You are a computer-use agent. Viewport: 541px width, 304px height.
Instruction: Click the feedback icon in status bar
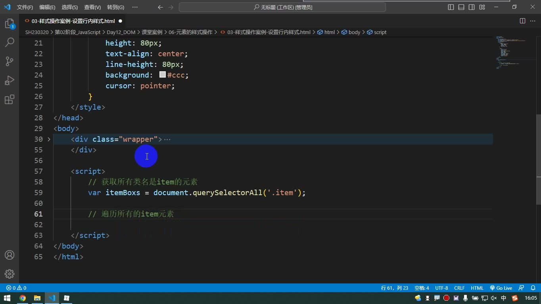pos(521,288)
